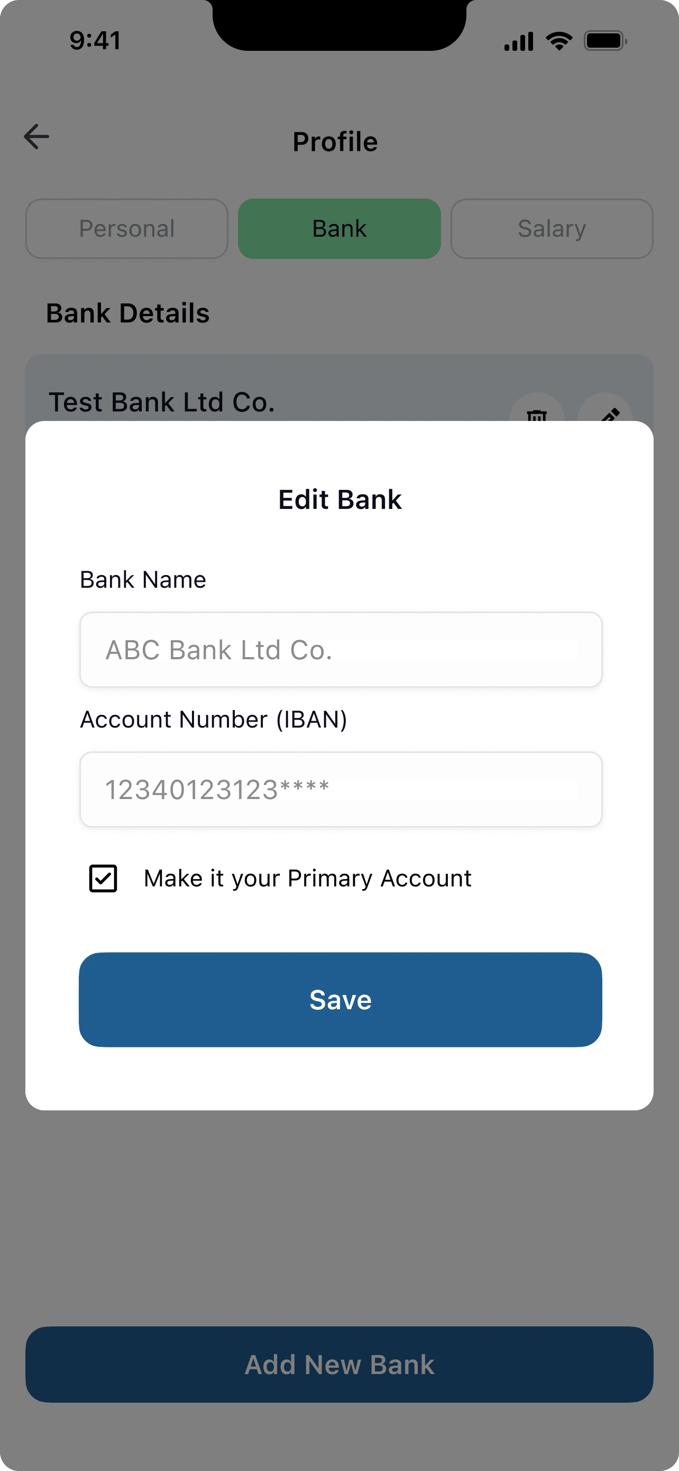Click the Bank Details section heading
The width and height of the screenshot is (679, 1471).
coord(127,313)
